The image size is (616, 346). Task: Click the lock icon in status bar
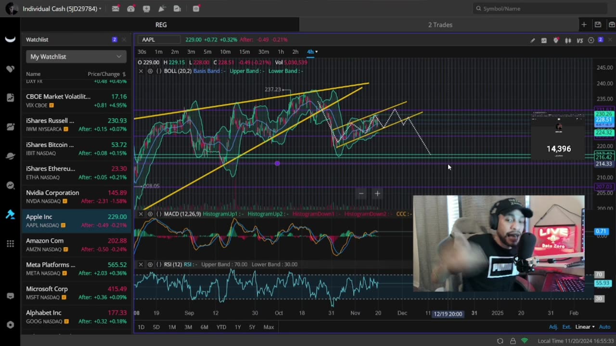513,341
